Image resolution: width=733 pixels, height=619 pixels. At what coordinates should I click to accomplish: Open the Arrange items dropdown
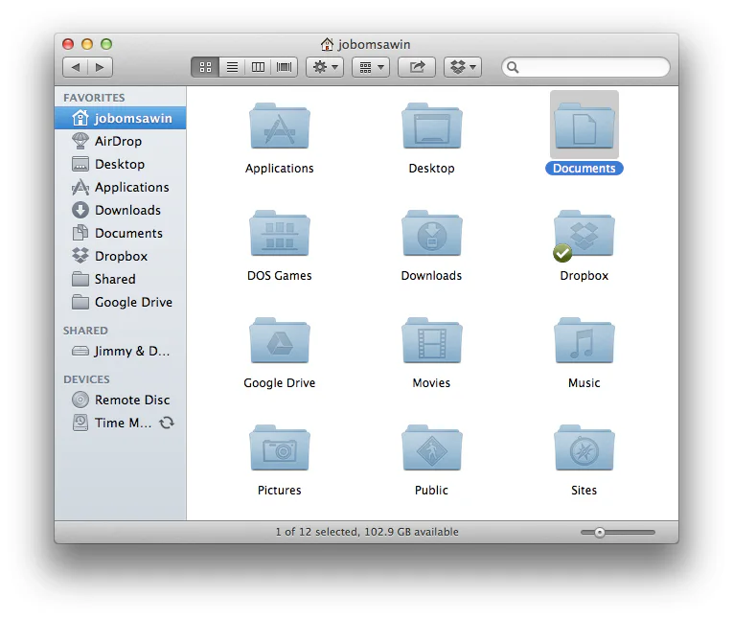371,67
